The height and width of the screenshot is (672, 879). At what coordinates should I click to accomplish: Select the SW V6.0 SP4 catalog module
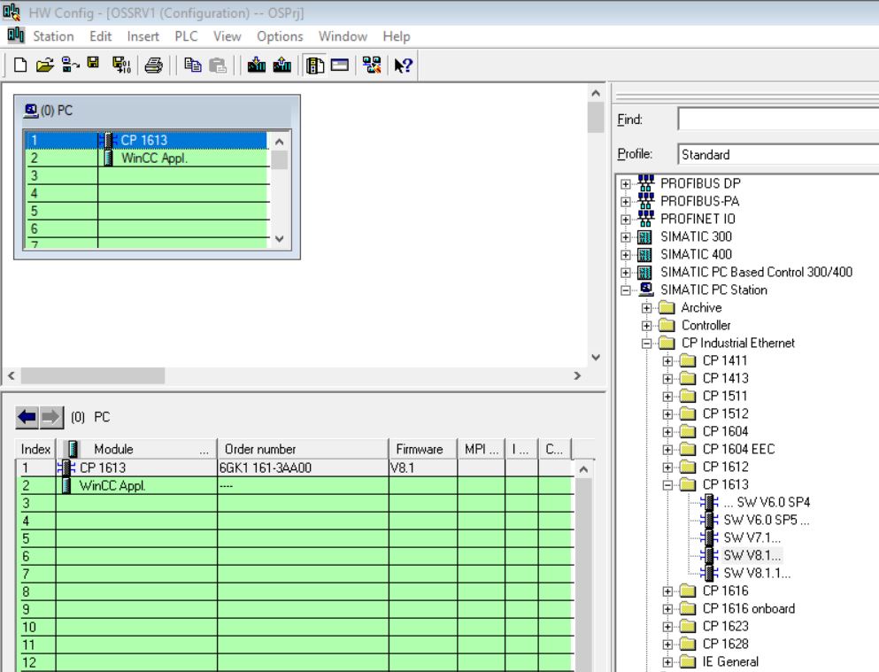(767, 502)
